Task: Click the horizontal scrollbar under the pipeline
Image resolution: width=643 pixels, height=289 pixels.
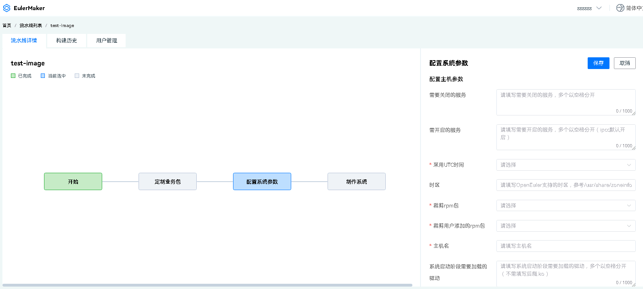Action: tap(207, 285)
